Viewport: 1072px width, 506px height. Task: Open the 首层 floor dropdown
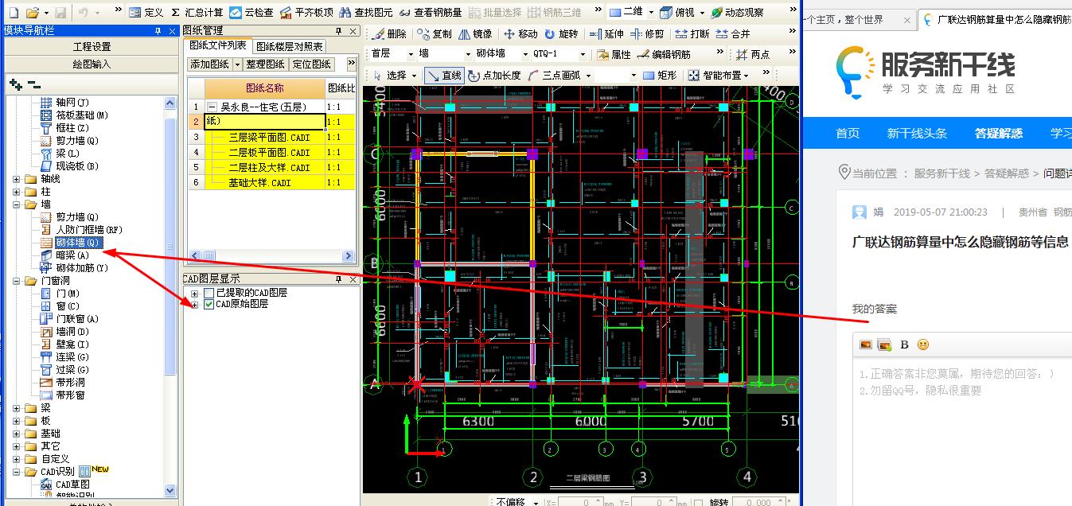[412, 54]
